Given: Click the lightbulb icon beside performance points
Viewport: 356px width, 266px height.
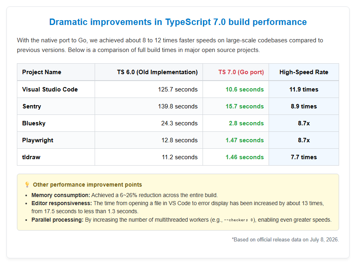Looking at the screenshot, I should [27, 185].
